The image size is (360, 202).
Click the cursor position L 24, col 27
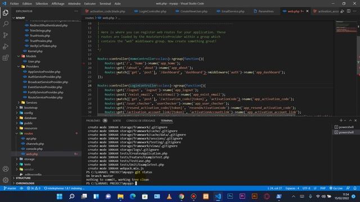pos(274,189)
